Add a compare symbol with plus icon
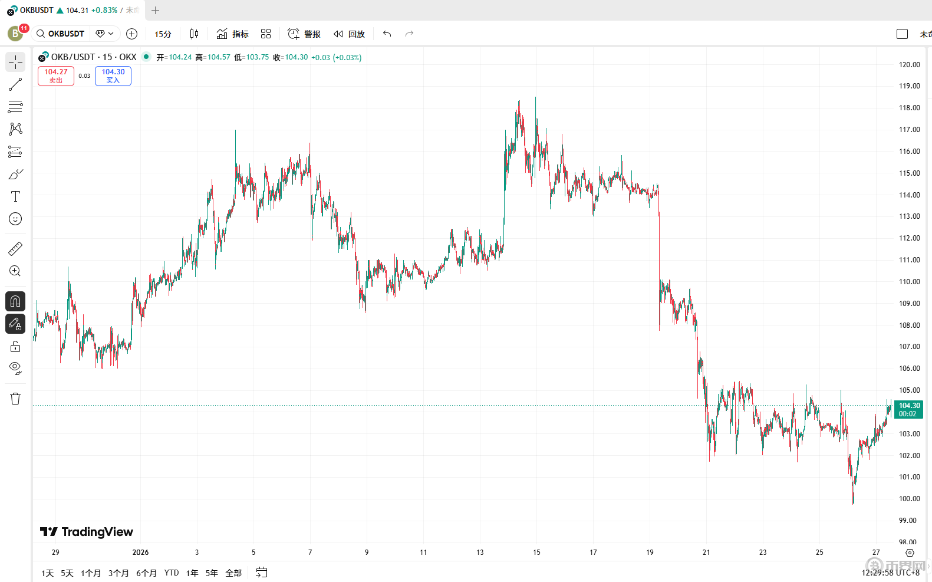 pyautogui.click(x=131, y=34)
